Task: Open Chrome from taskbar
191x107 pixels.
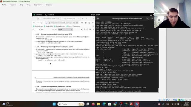Action: [x=115, y=104]
